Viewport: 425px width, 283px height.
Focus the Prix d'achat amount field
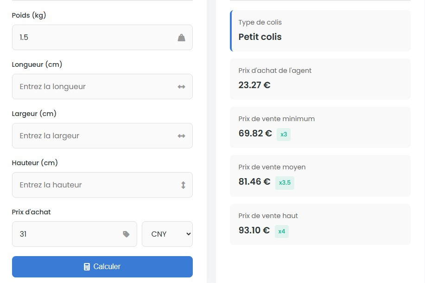(67, 234)
